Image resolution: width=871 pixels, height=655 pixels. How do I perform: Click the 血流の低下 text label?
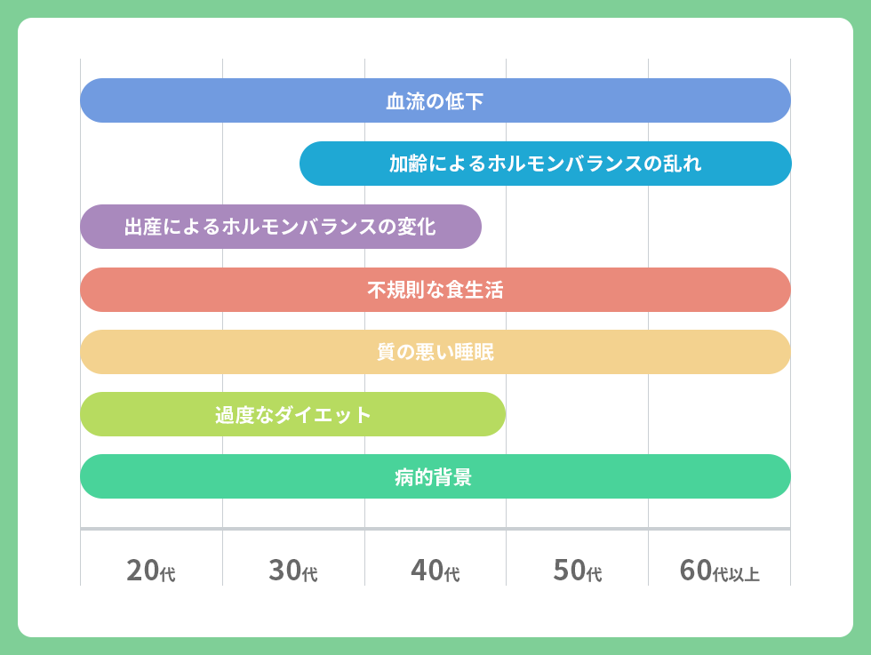click(x=435, y=101)
